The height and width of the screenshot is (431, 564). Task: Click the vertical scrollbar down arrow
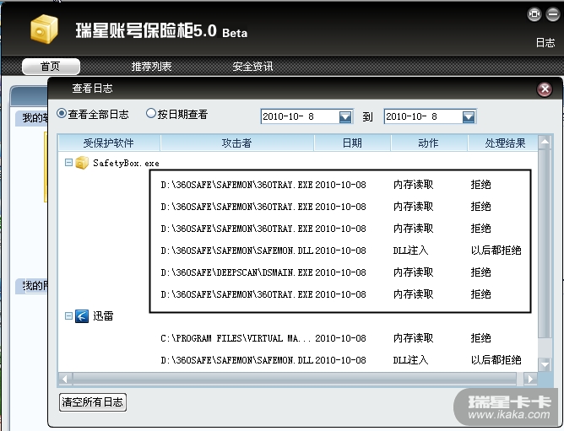pos(545,364)
